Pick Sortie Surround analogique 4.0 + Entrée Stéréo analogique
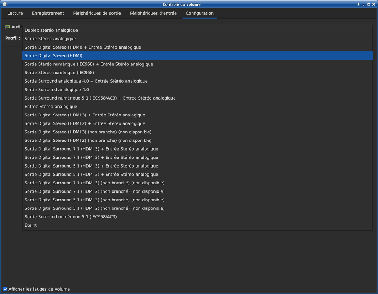 [197, 81]
